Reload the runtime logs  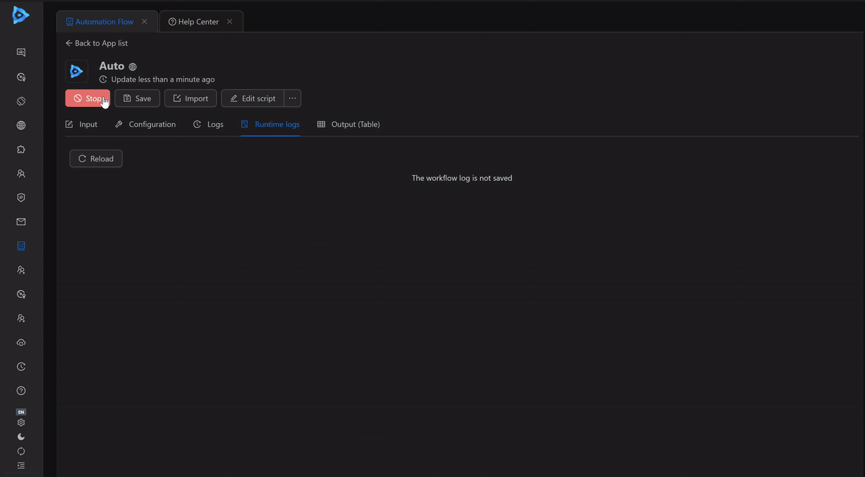(95, 158)
